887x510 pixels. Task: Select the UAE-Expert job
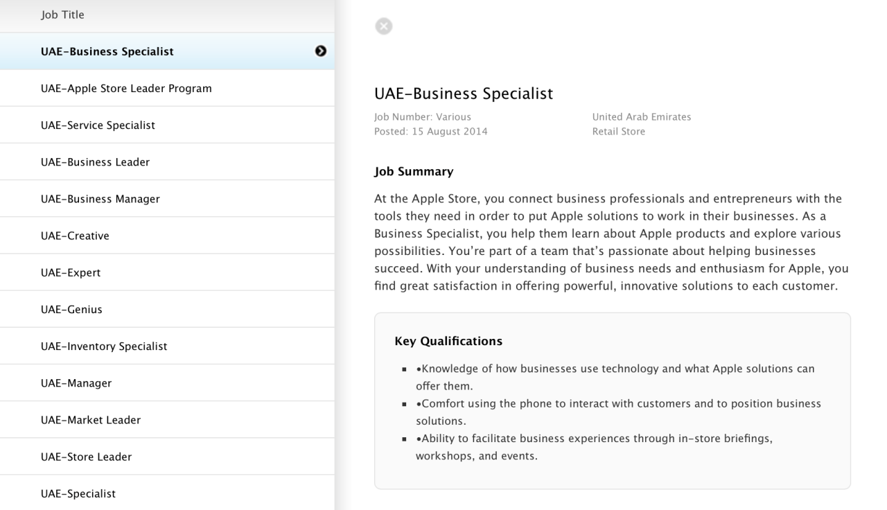coord(71,272)
